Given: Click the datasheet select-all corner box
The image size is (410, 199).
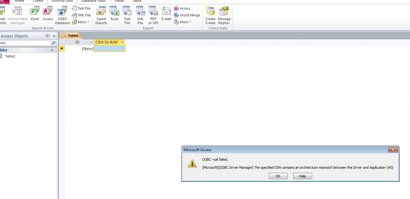Looking at the screenshot, I should click(62, 42).
